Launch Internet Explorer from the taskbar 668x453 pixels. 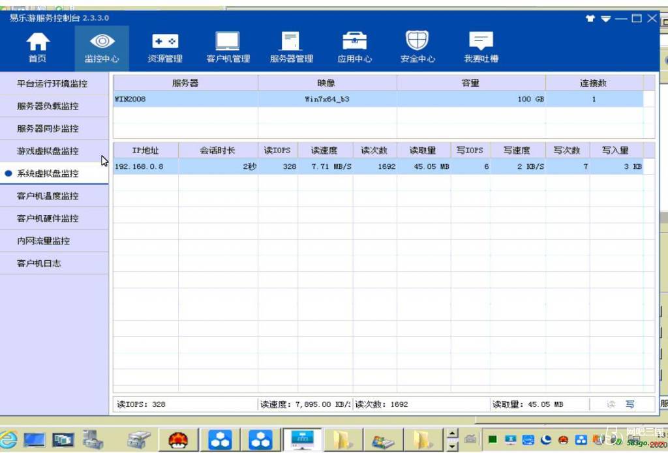(x=9, y=439)
